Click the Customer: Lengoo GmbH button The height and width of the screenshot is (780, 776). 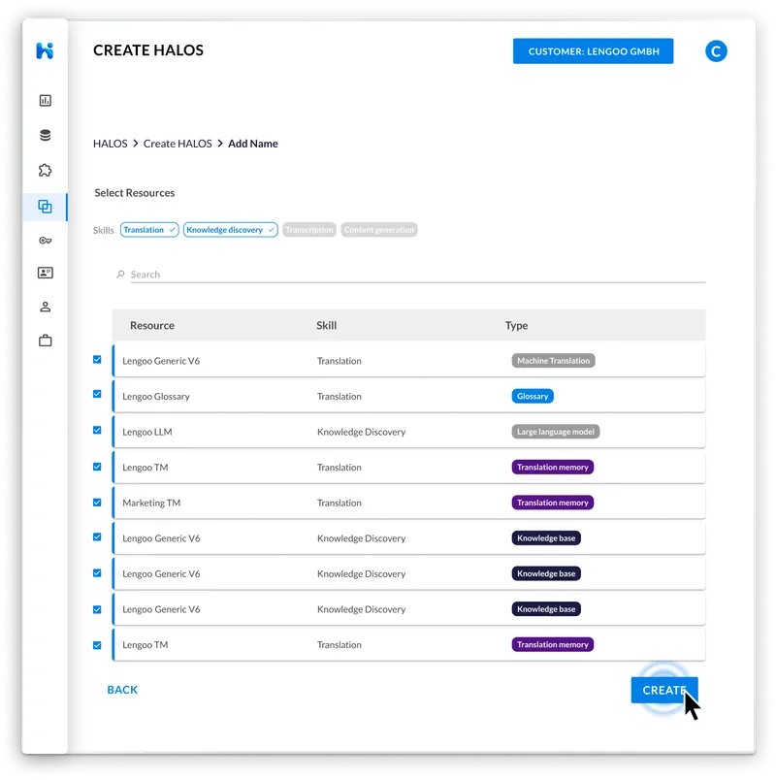[x=593, y=51]
